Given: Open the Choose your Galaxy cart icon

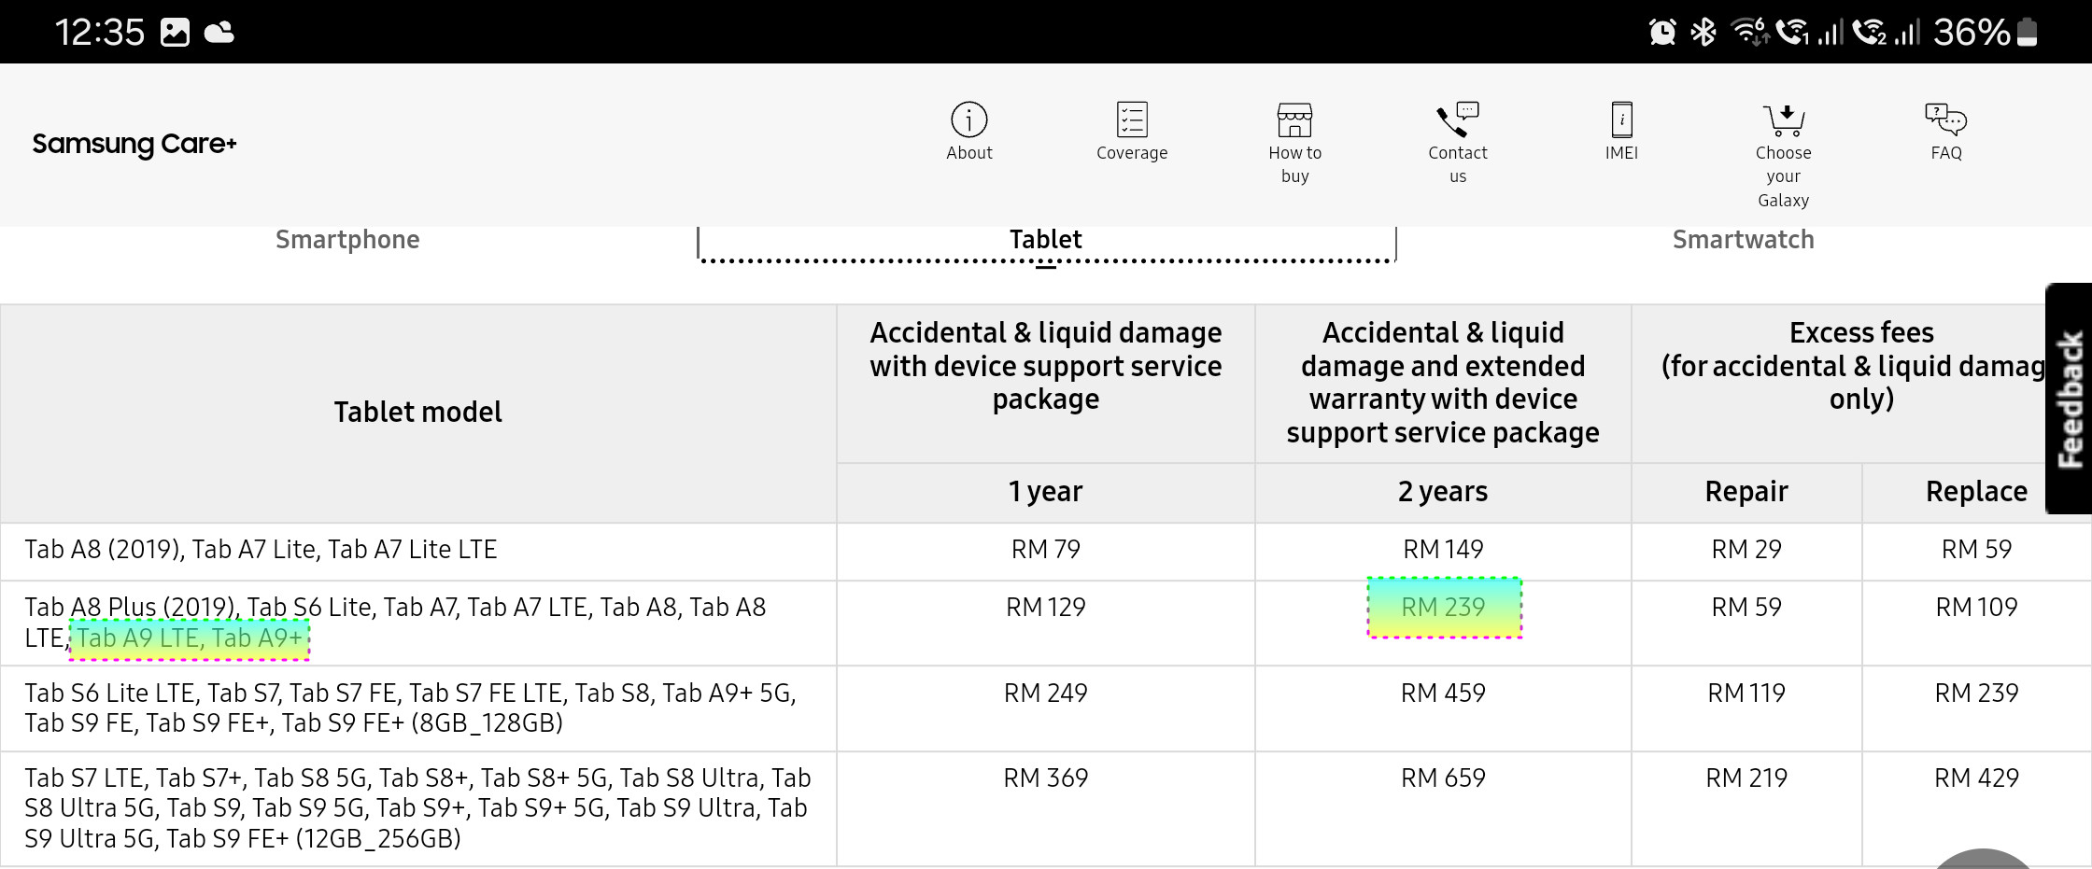Looking at the screenshot, I should pyautogui.click(x=1784, y=119).
